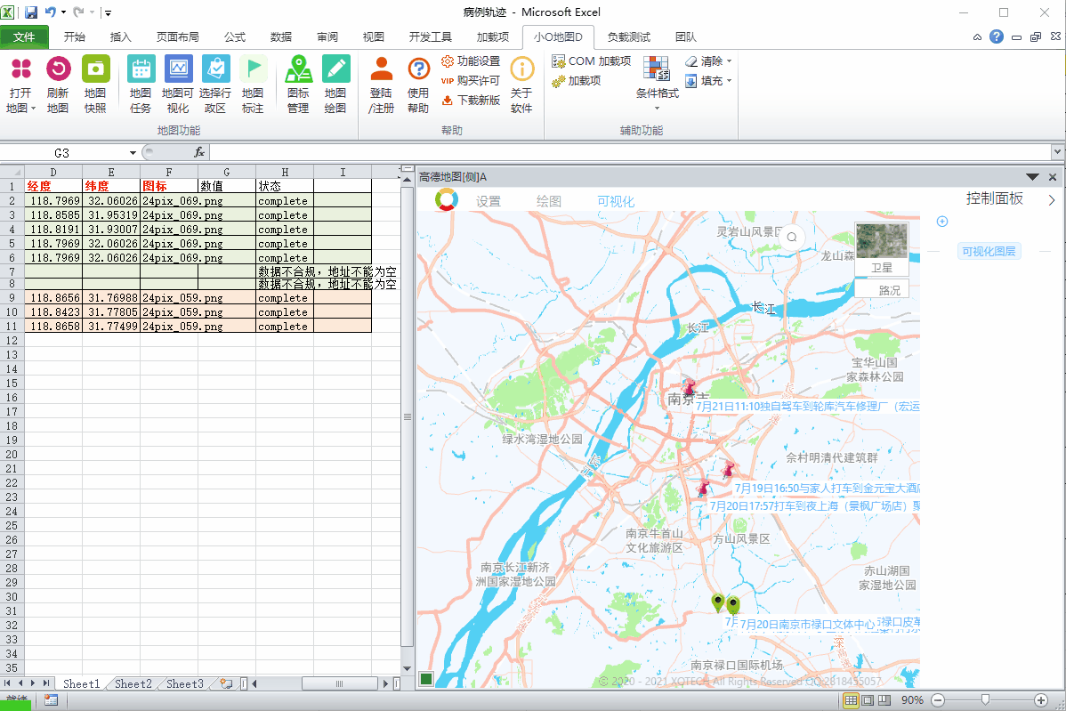1066x711 pixels.
Task: Click the 90% zoom level
Action: (912, 700)
